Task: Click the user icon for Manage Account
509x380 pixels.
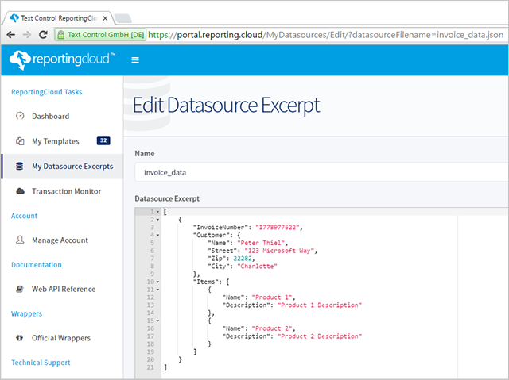Action: pos(20,240)
